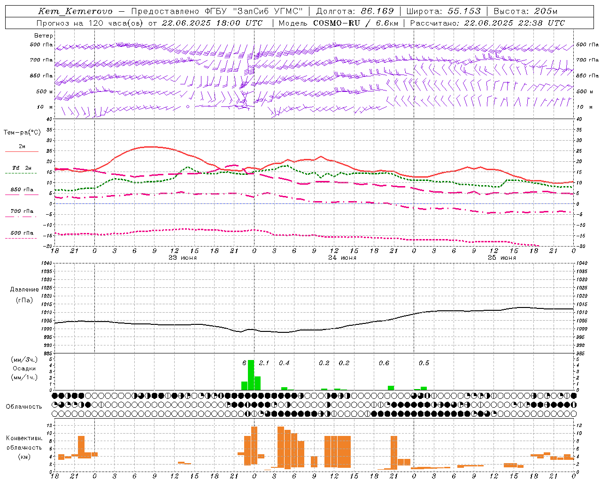Click the 'Ветер' wind panel label
Viewport: 601px width, 480px height.
point(44,36)
